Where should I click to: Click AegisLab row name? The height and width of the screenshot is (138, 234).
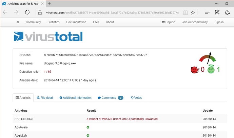tap(21, 136)
